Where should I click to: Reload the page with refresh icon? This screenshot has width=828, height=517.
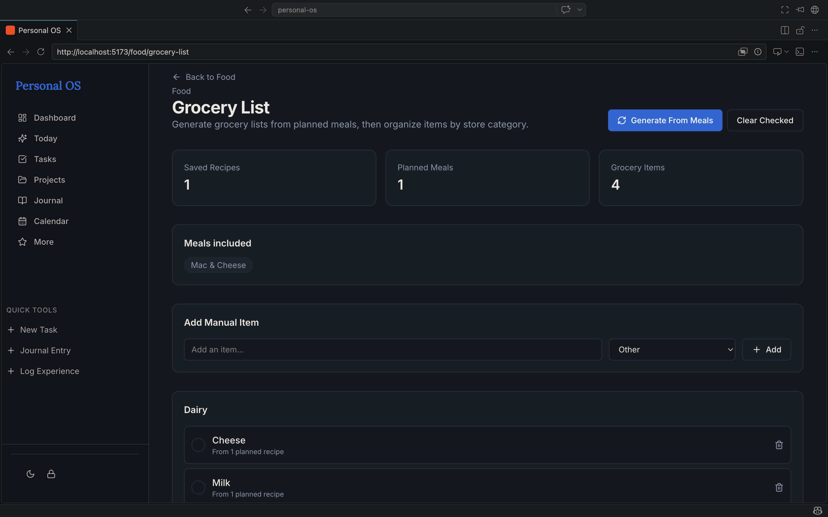pyautogui.click(x=41, y=52)
